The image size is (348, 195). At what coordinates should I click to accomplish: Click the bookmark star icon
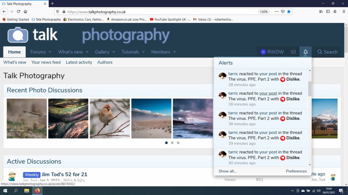click(x=289, y=12)
